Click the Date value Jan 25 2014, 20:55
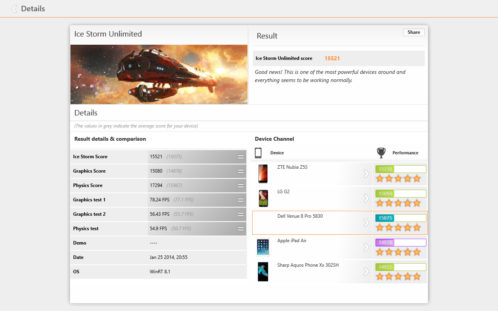Viewport: 498px width, 311px height. (x=168, y=257)
